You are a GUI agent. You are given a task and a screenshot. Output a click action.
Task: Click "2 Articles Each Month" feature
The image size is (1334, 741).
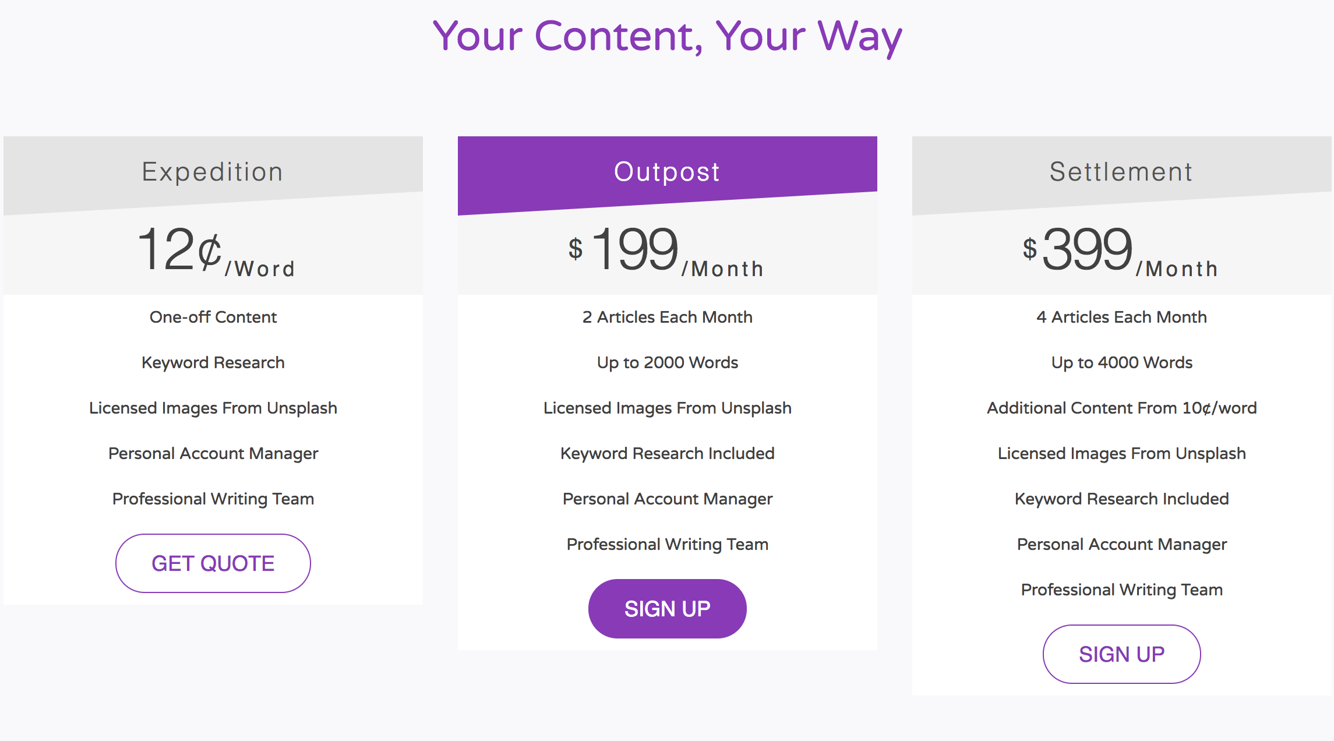[667, 317]
